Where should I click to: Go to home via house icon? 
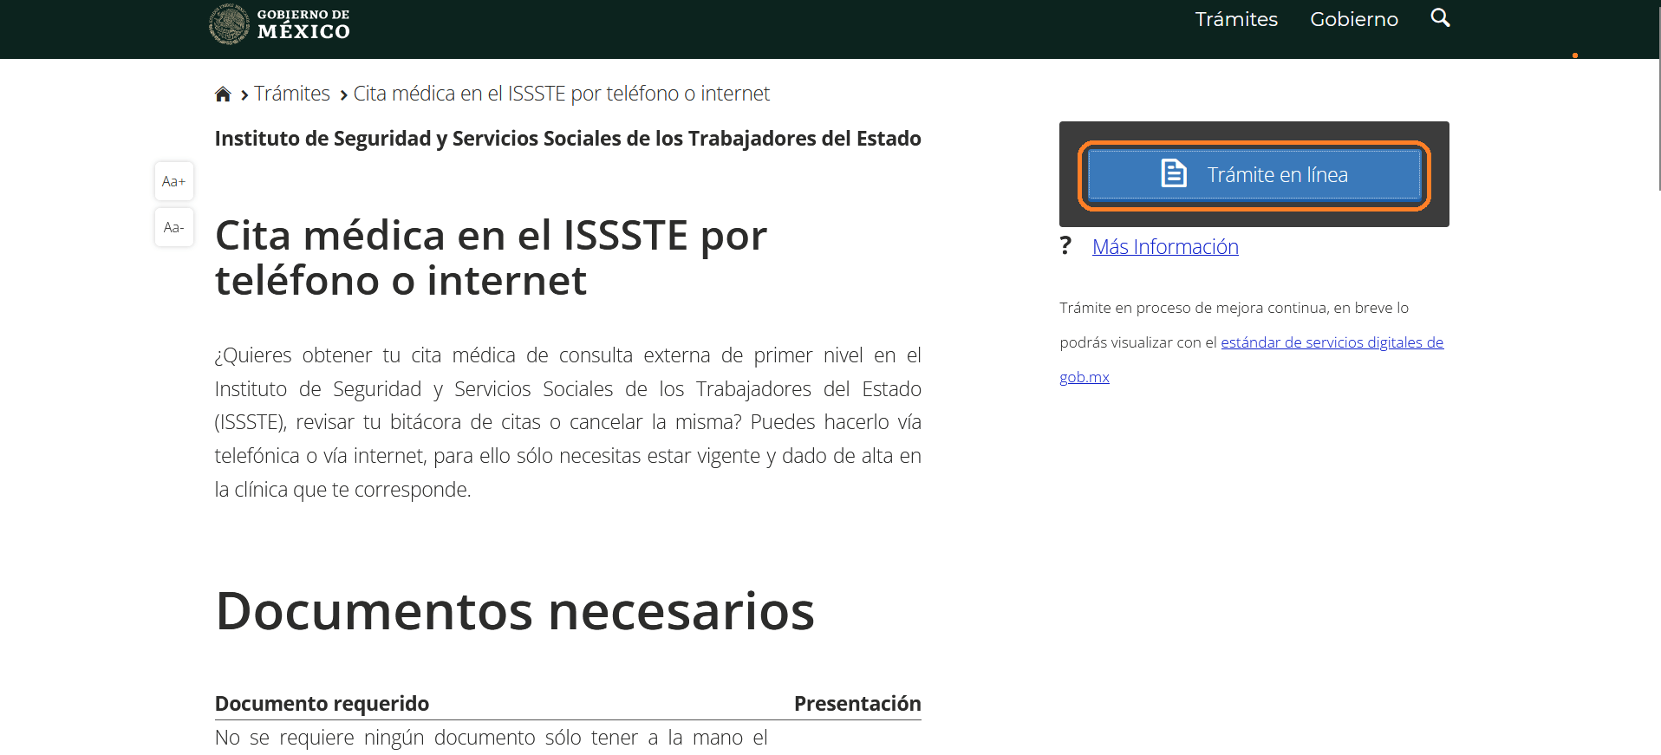coord(223,94)
